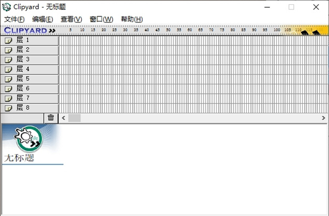The image size is (329, 216).
Task: Click the timeline scroll left arrow
Action: click(64, 118)
